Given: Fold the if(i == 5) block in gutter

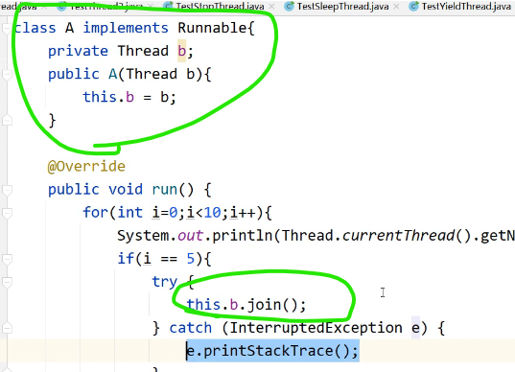Looking at the screenshot, I should 7,259.
